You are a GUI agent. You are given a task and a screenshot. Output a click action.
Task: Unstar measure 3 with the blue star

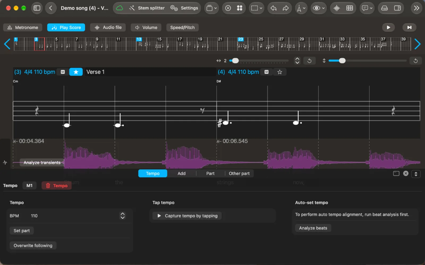[76, 72]
